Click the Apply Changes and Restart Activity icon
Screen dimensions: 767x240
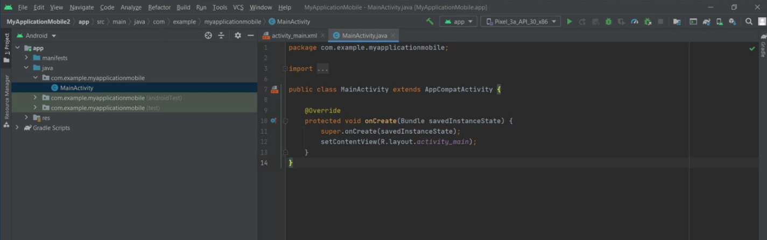point(582,21)
